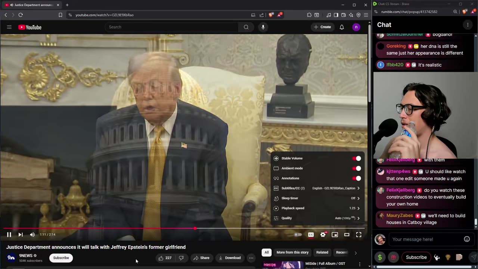Subscribe in Rumble chat window
The height and width of the screenshot is (269, 478).
point(416,257)
